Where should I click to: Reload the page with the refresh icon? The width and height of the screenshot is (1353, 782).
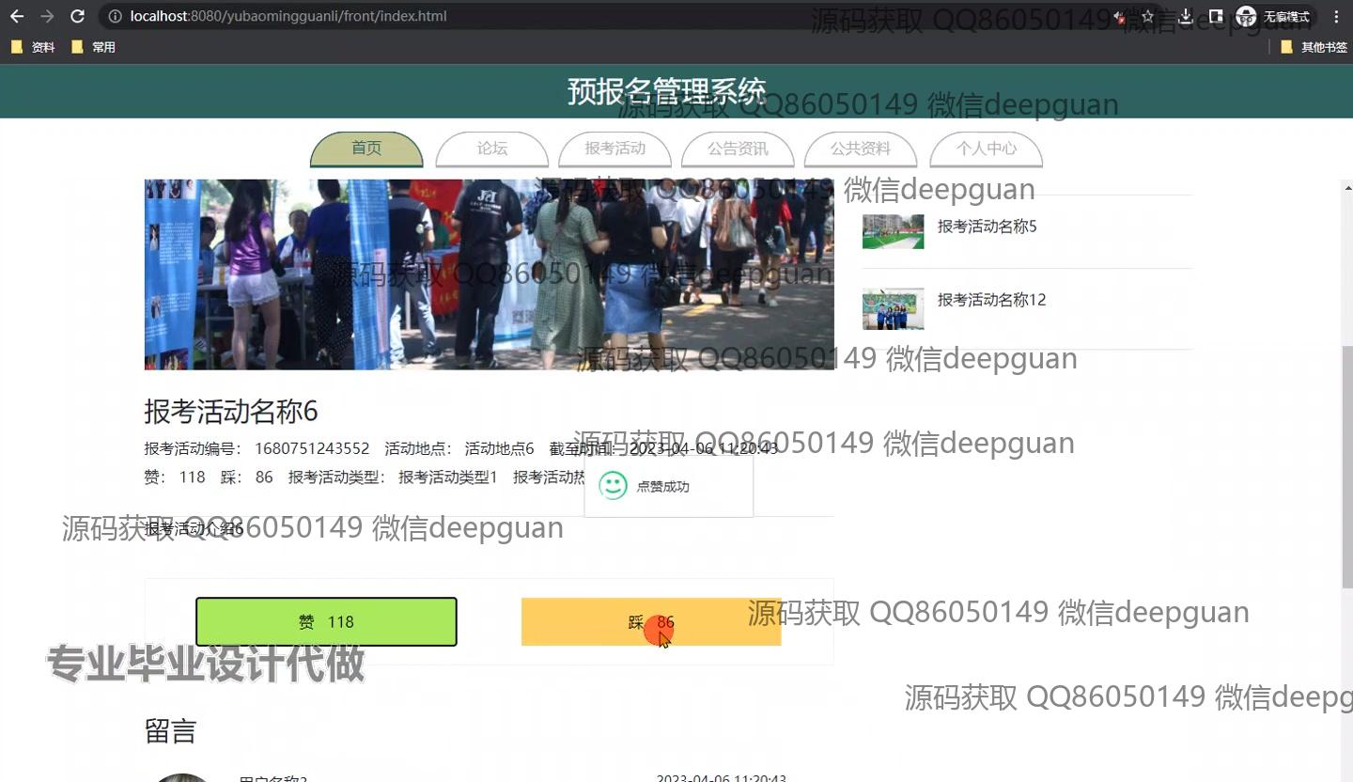tap(78, 16)
